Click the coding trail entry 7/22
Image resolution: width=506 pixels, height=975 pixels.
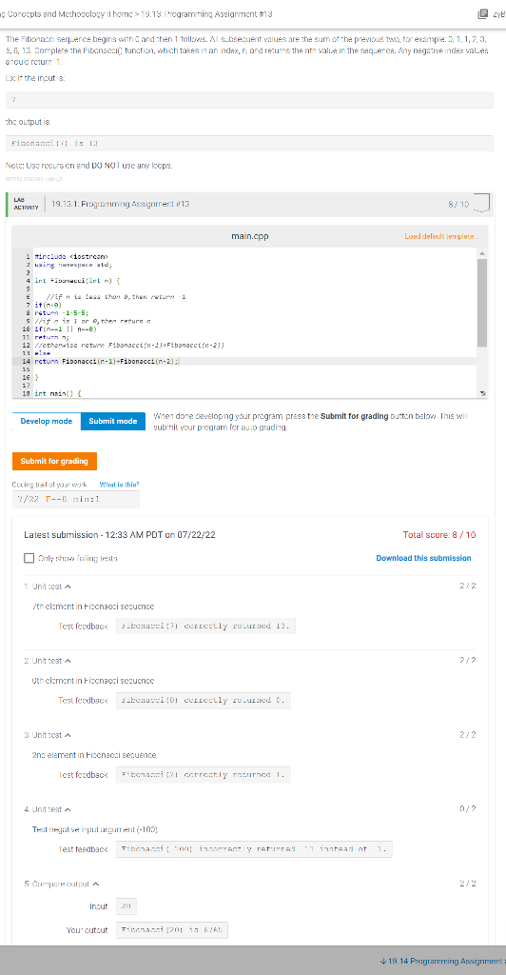(x=76, y=499)
